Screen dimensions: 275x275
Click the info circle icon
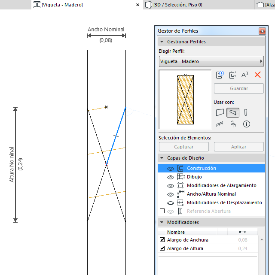[247, 124]
